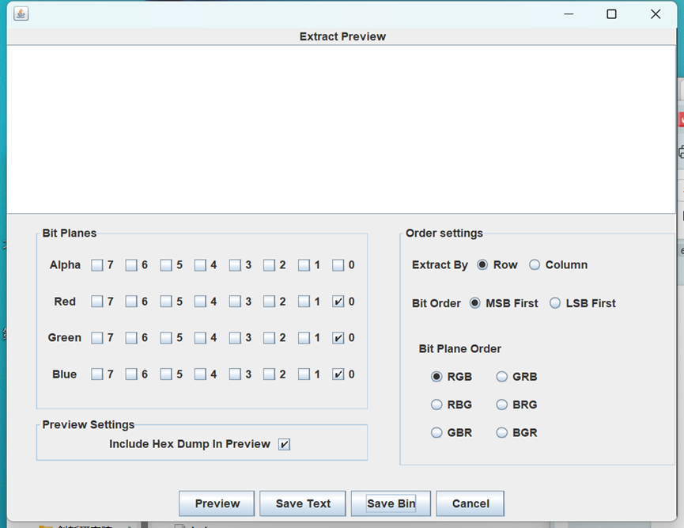This screenshot has width=684, height=528.
Task: Select LSB First bit order
Action: [555, 303]
